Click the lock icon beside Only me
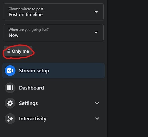The height and width of the screenshot is (137, 148). pos(9,51)
